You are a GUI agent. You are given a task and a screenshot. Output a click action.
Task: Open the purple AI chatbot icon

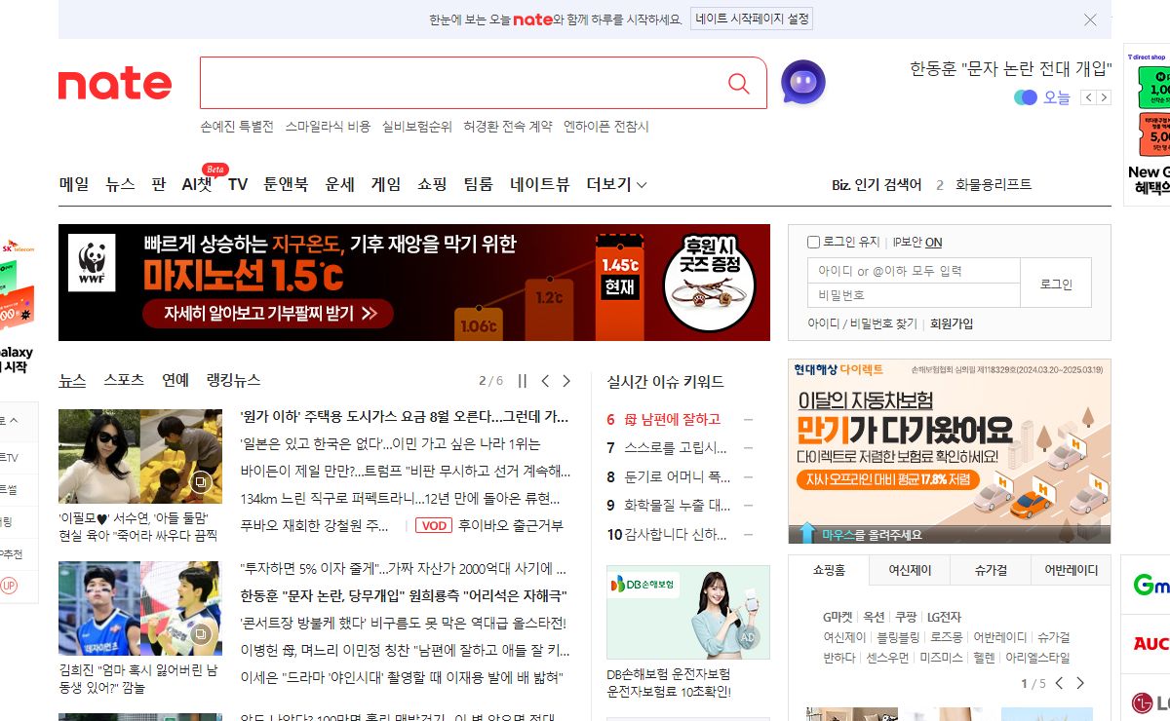click(803, 82)
